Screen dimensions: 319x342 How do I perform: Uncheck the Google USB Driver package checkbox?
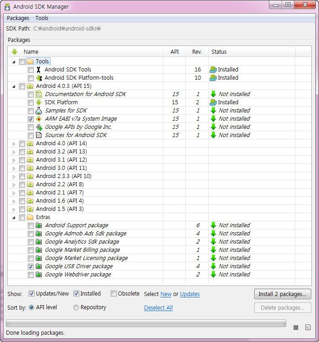[31, 266]
